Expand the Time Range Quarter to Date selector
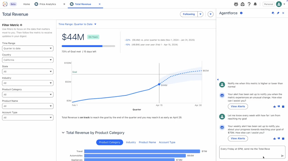The height and width of the screenshot is (161, 288). click(77, 24)
